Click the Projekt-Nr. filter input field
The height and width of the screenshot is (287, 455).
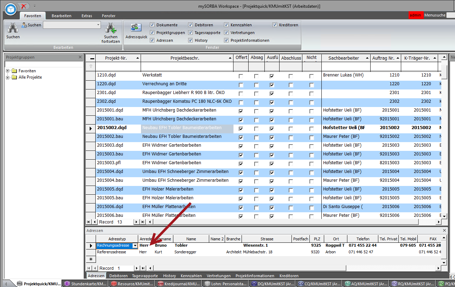tap(118, 66)
